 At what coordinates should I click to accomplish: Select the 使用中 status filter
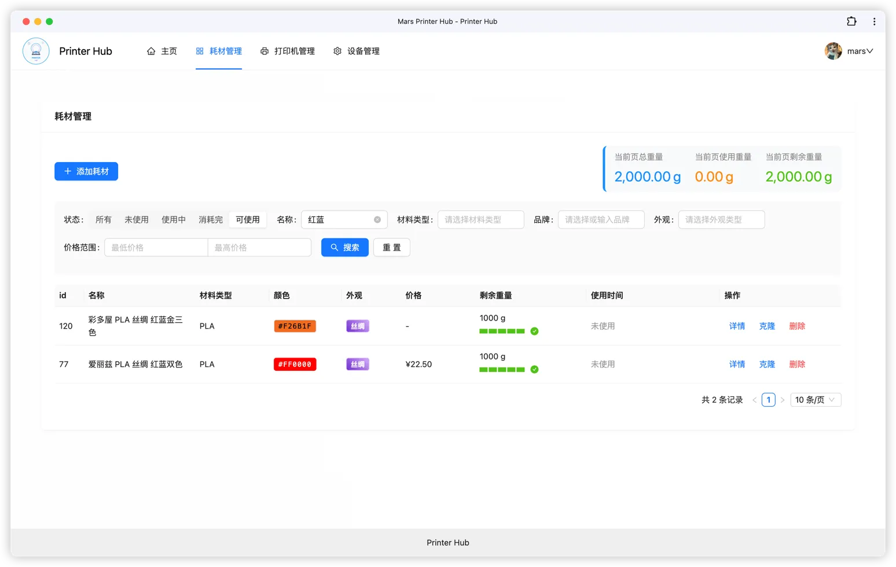(174, 220)
